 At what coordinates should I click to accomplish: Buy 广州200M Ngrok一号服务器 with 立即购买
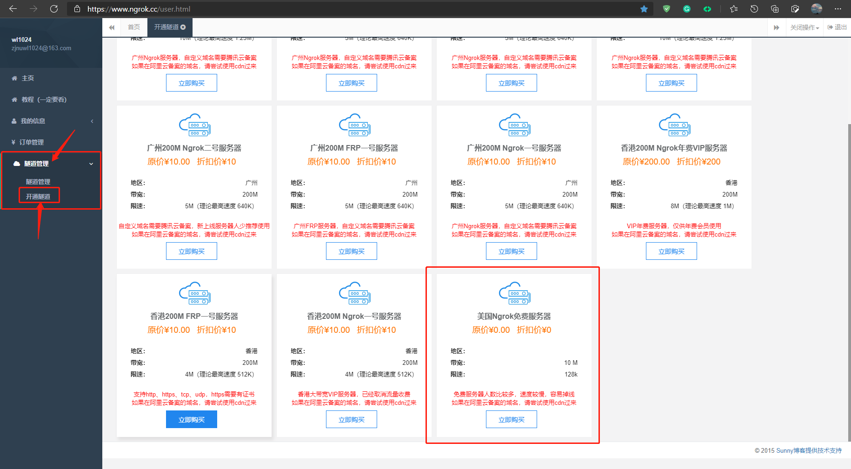[512, 251]
